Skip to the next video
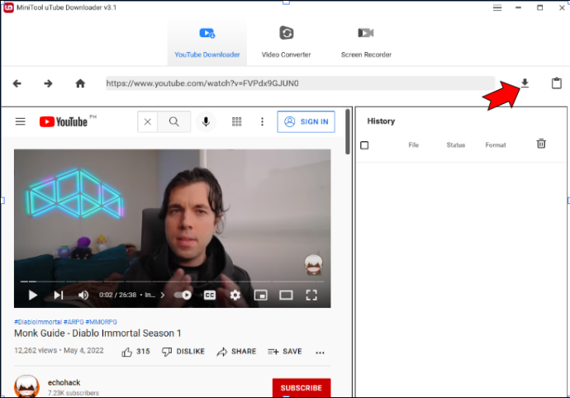 pyautogui.click(x=59, y=295)
